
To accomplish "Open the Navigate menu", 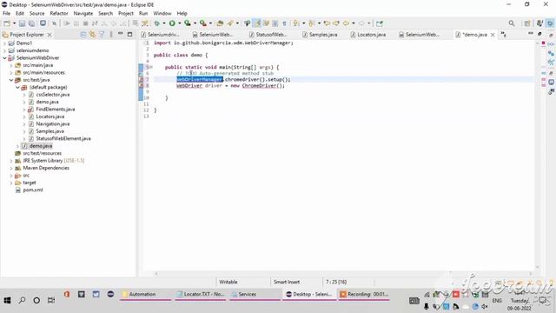I will pos(83,13).
